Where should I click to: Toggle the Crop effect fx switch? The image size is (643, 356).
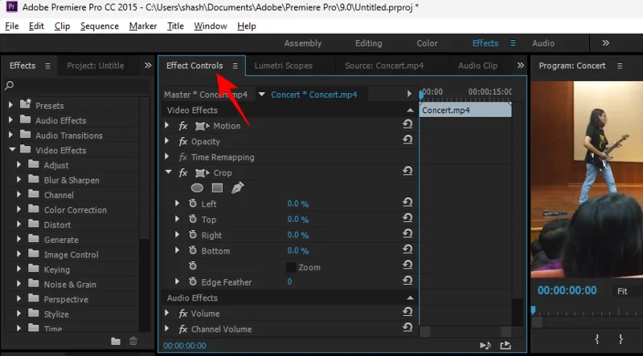pyautogui.click(x=183, y=172)
